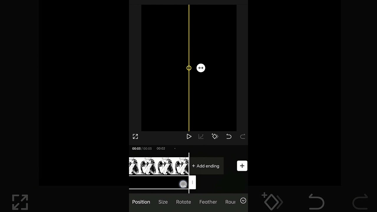Tap the yellow circle mask center handle

click(x=189, y=68)
